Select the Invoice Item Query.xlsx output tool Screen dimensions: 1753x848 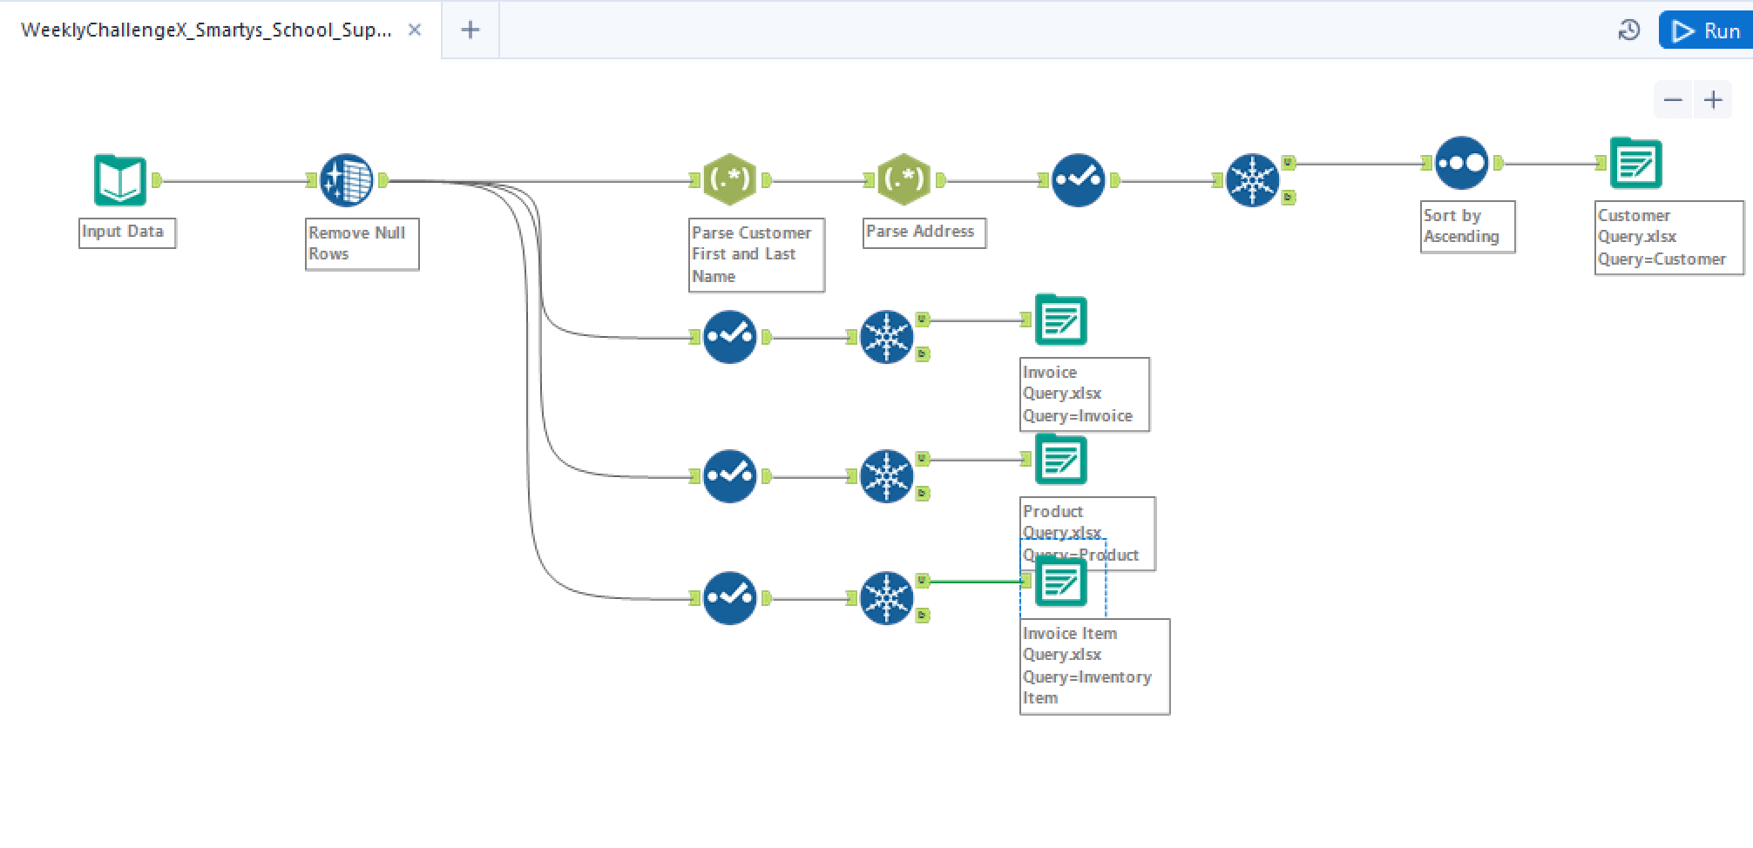pyautogui.click(x=1060, y=581)
